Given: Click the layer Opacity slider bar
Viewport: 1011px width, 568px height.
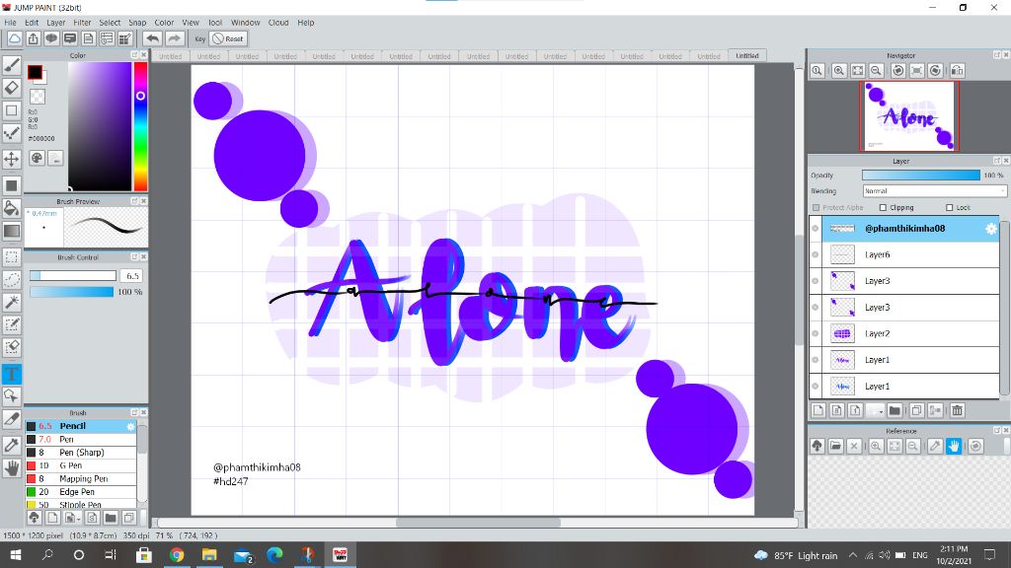Looking at the screenshot, I should click(921, 176).
